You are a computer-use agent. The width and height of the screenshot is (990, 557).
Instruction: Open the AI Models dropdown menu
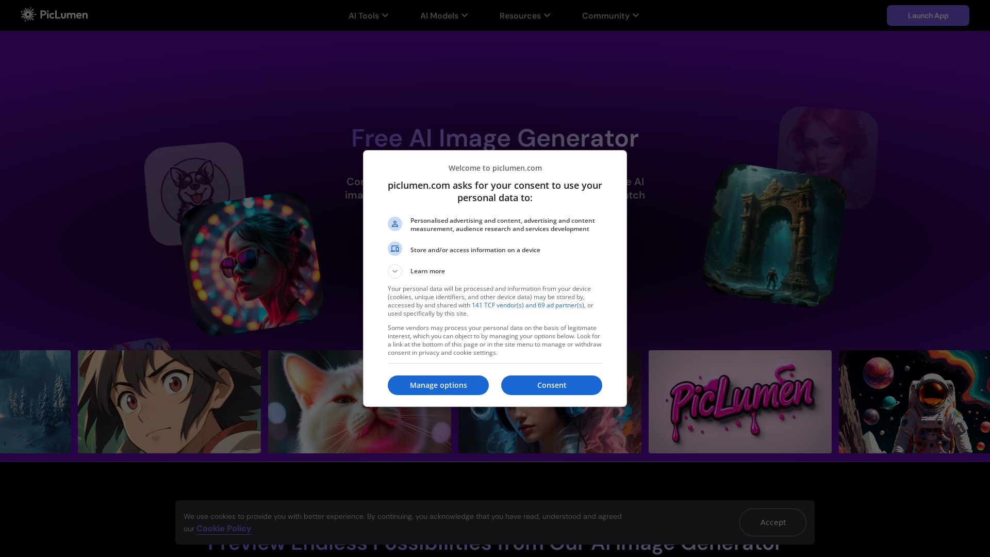[x=443, y=15]
